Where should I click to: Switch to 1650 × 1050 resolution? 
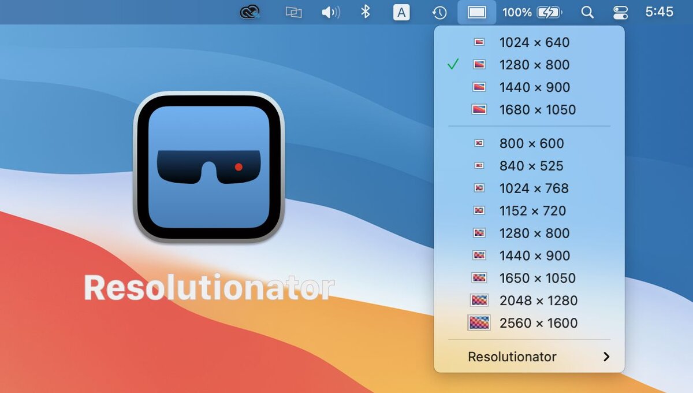click(x=529, y=278)
